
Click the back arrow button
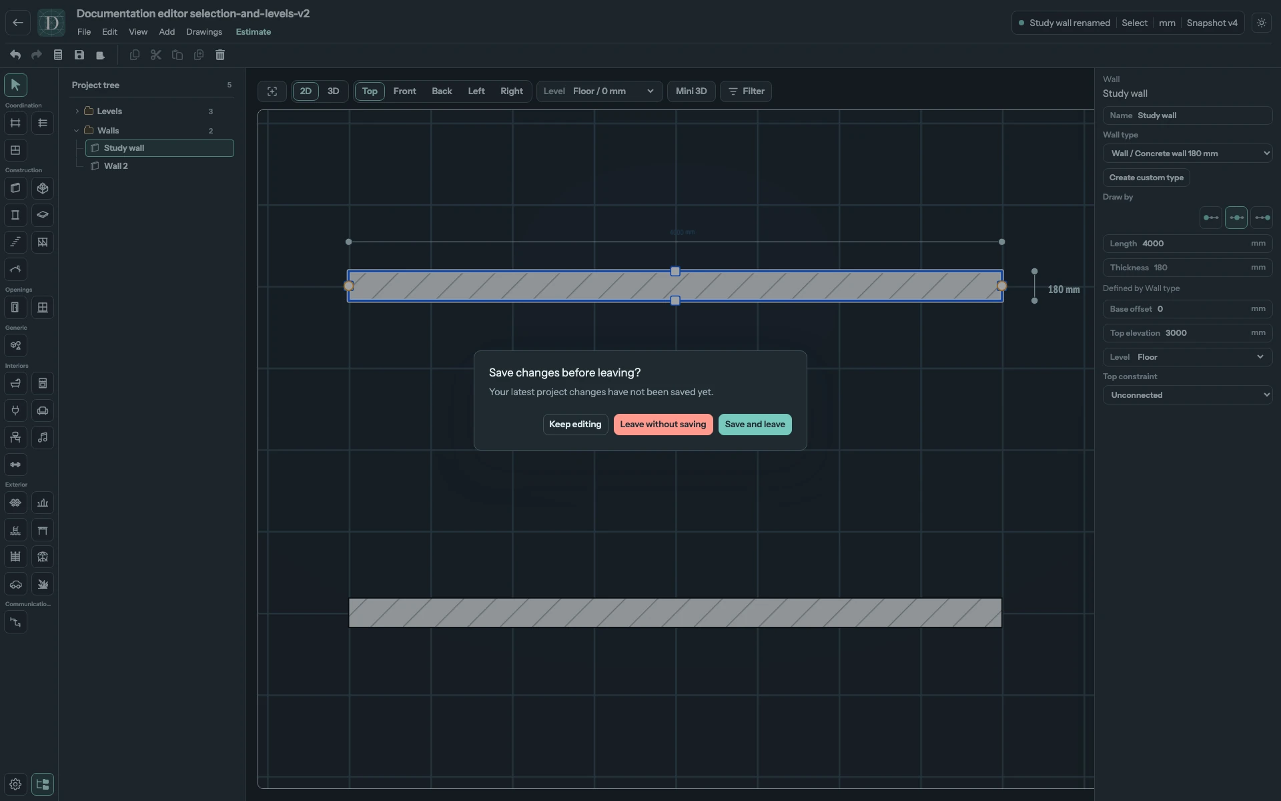[18, 23]
